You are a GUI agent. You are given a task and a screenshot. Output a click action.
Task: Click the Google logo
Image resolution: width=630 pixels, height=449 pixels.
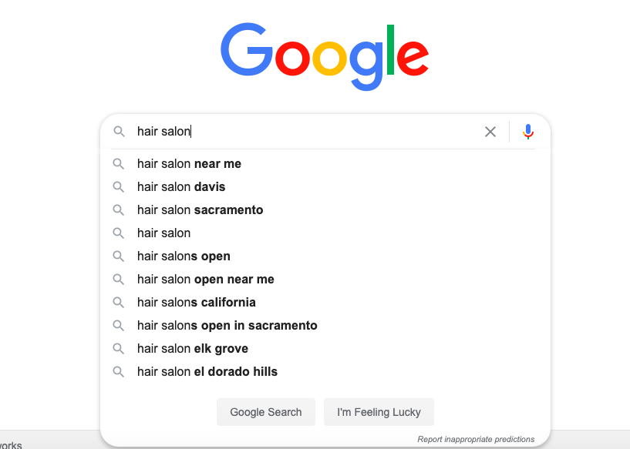pos(324,56)
